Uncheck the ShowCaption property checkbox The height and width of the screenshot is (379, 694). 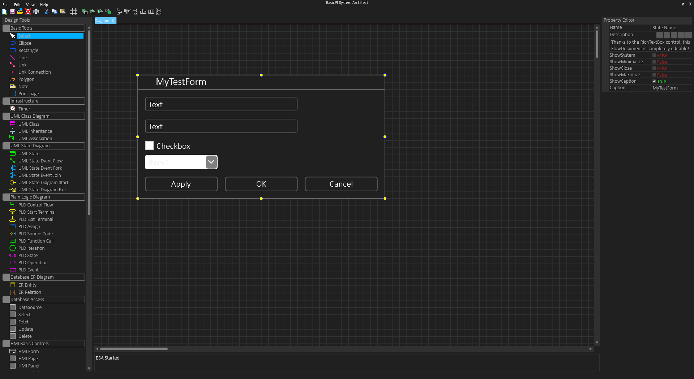point(654,81)
